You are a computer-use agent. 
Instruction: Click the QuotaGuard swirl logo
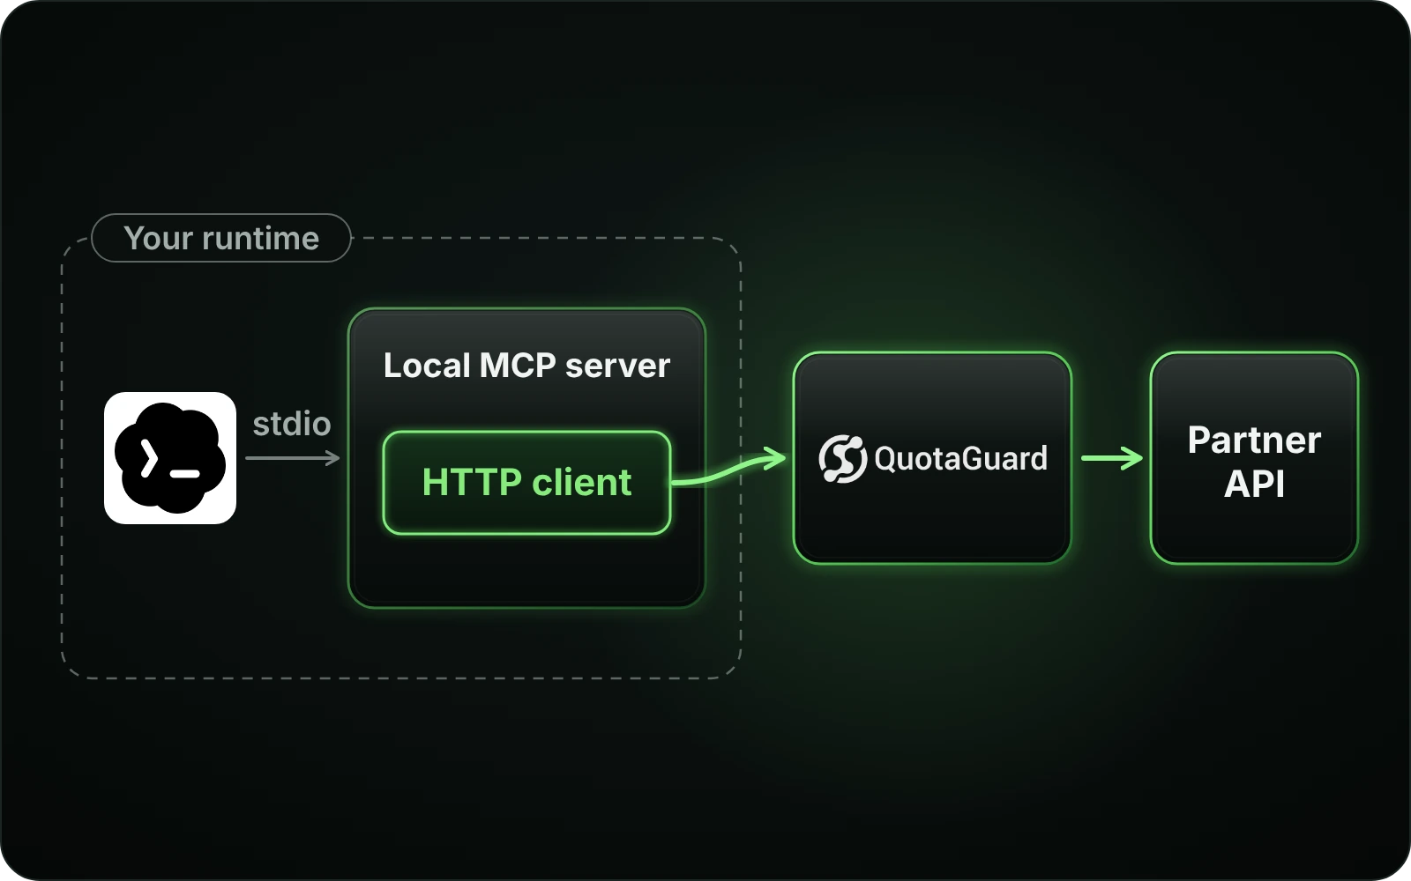coord(843,458)
